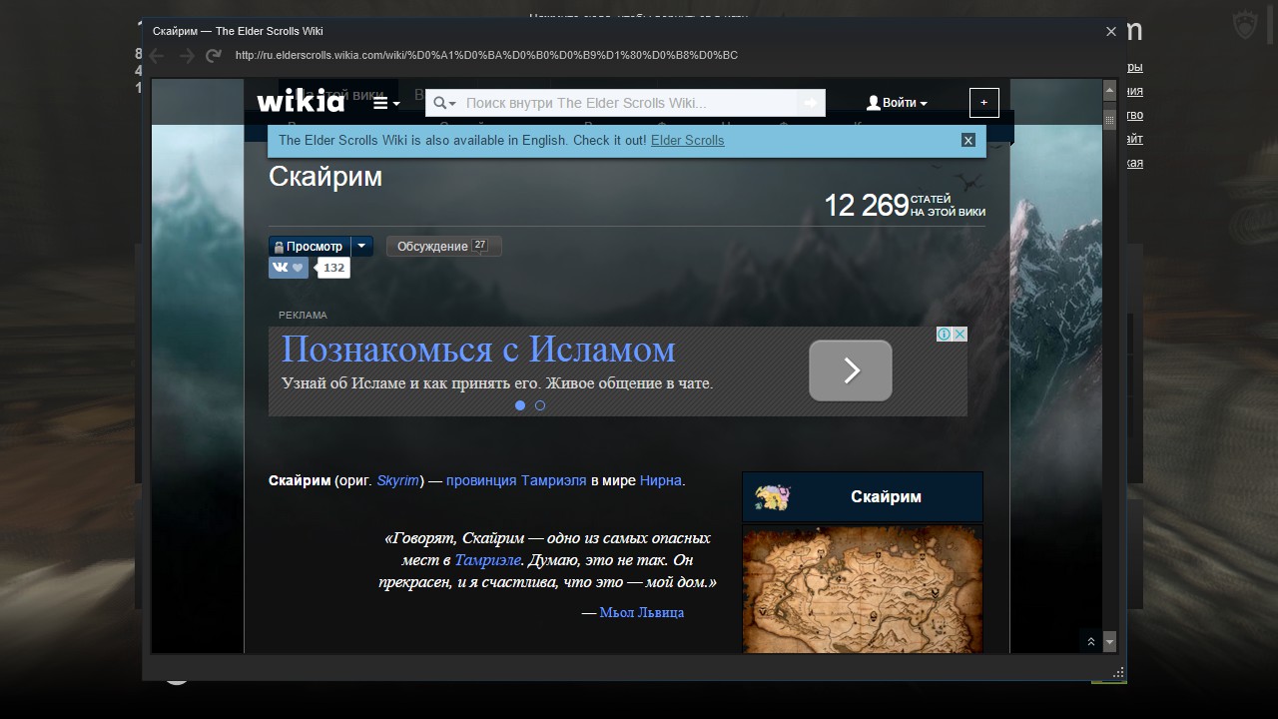Click the scroll-to-top double chevron

tap(1091, 641)
